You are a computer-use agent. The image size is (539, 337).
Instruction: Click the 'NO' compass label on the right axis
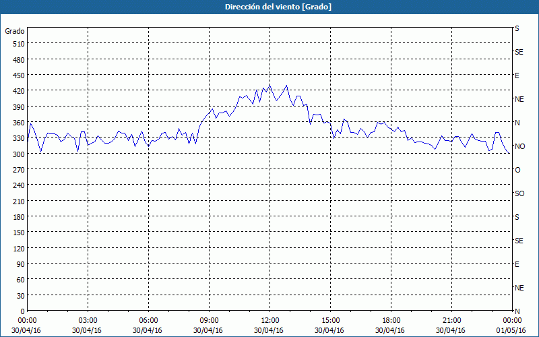(519, 146)
